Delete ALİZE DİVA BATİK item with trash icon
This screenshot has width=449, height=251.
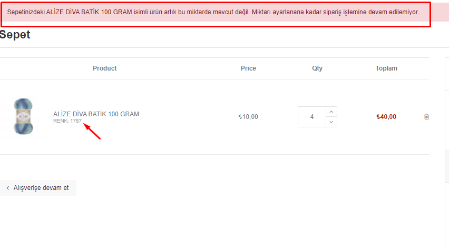click(x=426, y=117)
